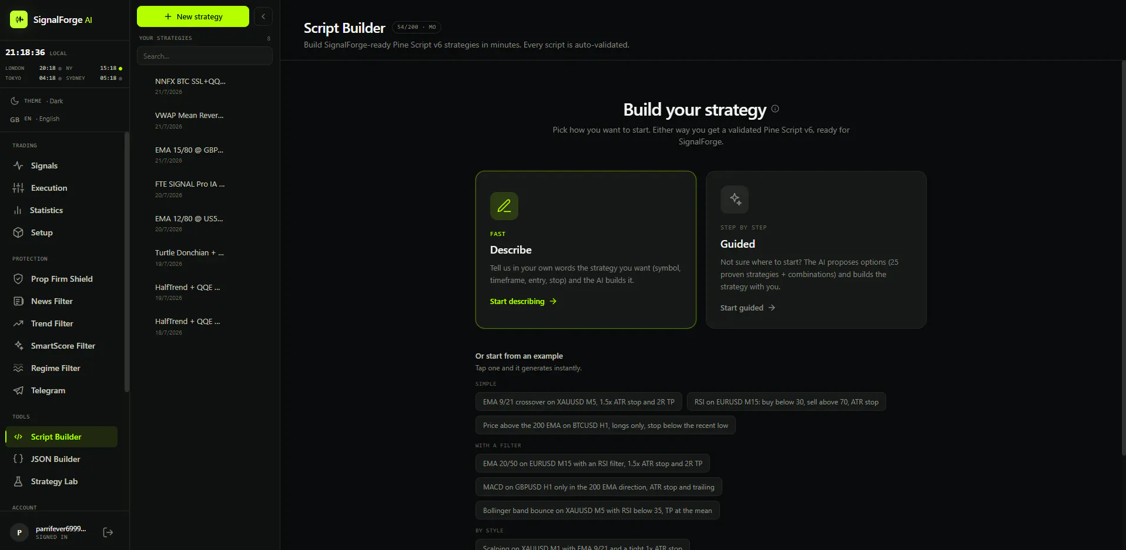Click the Setup cube icon
Viewport: 1126px width, 550px height.
point(18,232)
